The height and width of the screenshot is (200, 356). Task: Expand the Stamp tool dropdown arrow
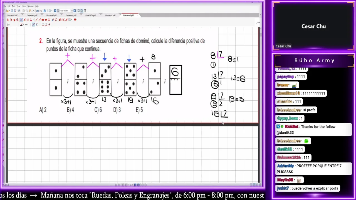point(33,20)
